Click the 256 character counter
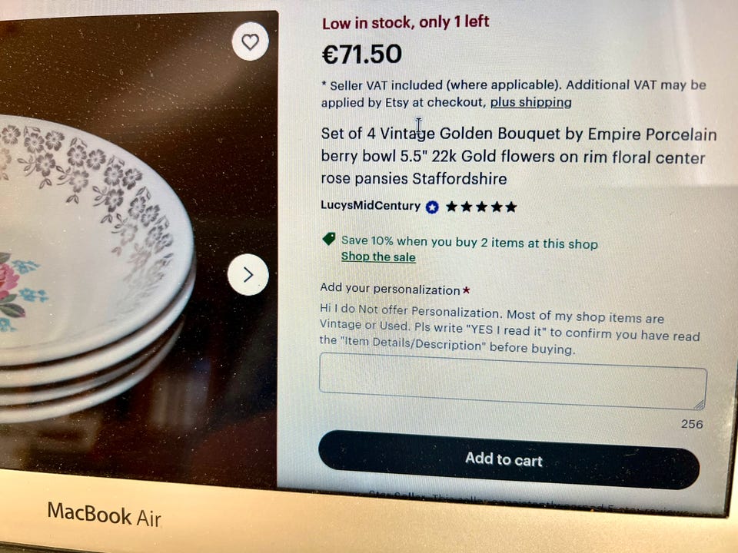 692,424
